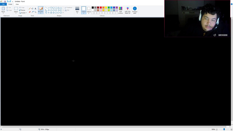Open the Size dropdown
This screenshot has width=233, height=131.
click(x=77, y=10)
